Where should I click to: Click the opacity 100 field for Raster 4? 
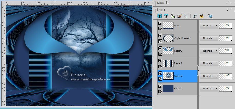(226, 76)
